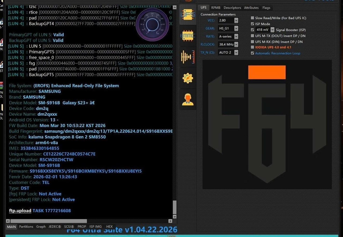Screen dimensions: 343x237
Task: Open the Partitions tab
Action: [26, 227]
